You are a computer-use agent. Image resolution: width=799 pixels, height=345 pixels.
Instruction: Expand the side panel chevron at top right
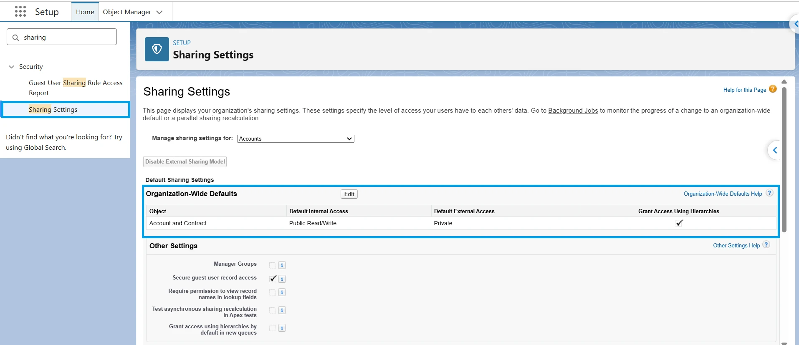click(x=796, y=24)
